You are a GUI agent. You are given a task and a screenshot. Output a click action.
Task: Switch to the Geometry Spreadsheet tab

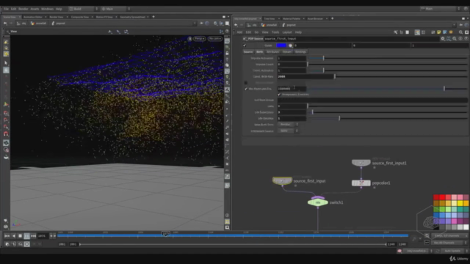(132, 17)
